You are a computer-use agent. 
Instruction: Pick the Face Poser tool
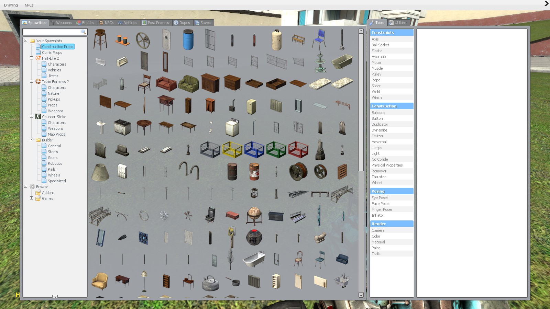pos(392,204)
